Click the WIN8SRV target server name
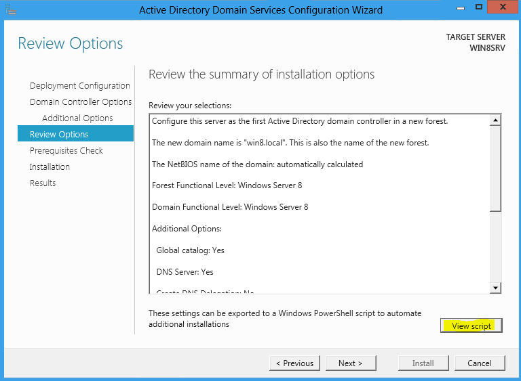This screenshot has width=521, height=381. click(487, 48)
